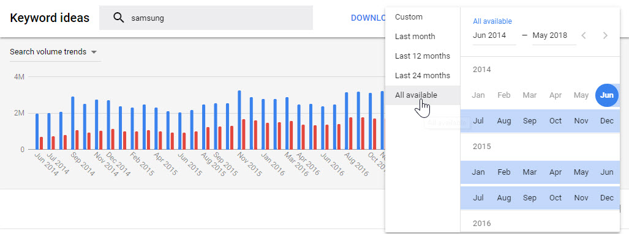Choose Feb under the 2015 heading
The width and height of the screenshot is (629, 234).
pos(504,172)
